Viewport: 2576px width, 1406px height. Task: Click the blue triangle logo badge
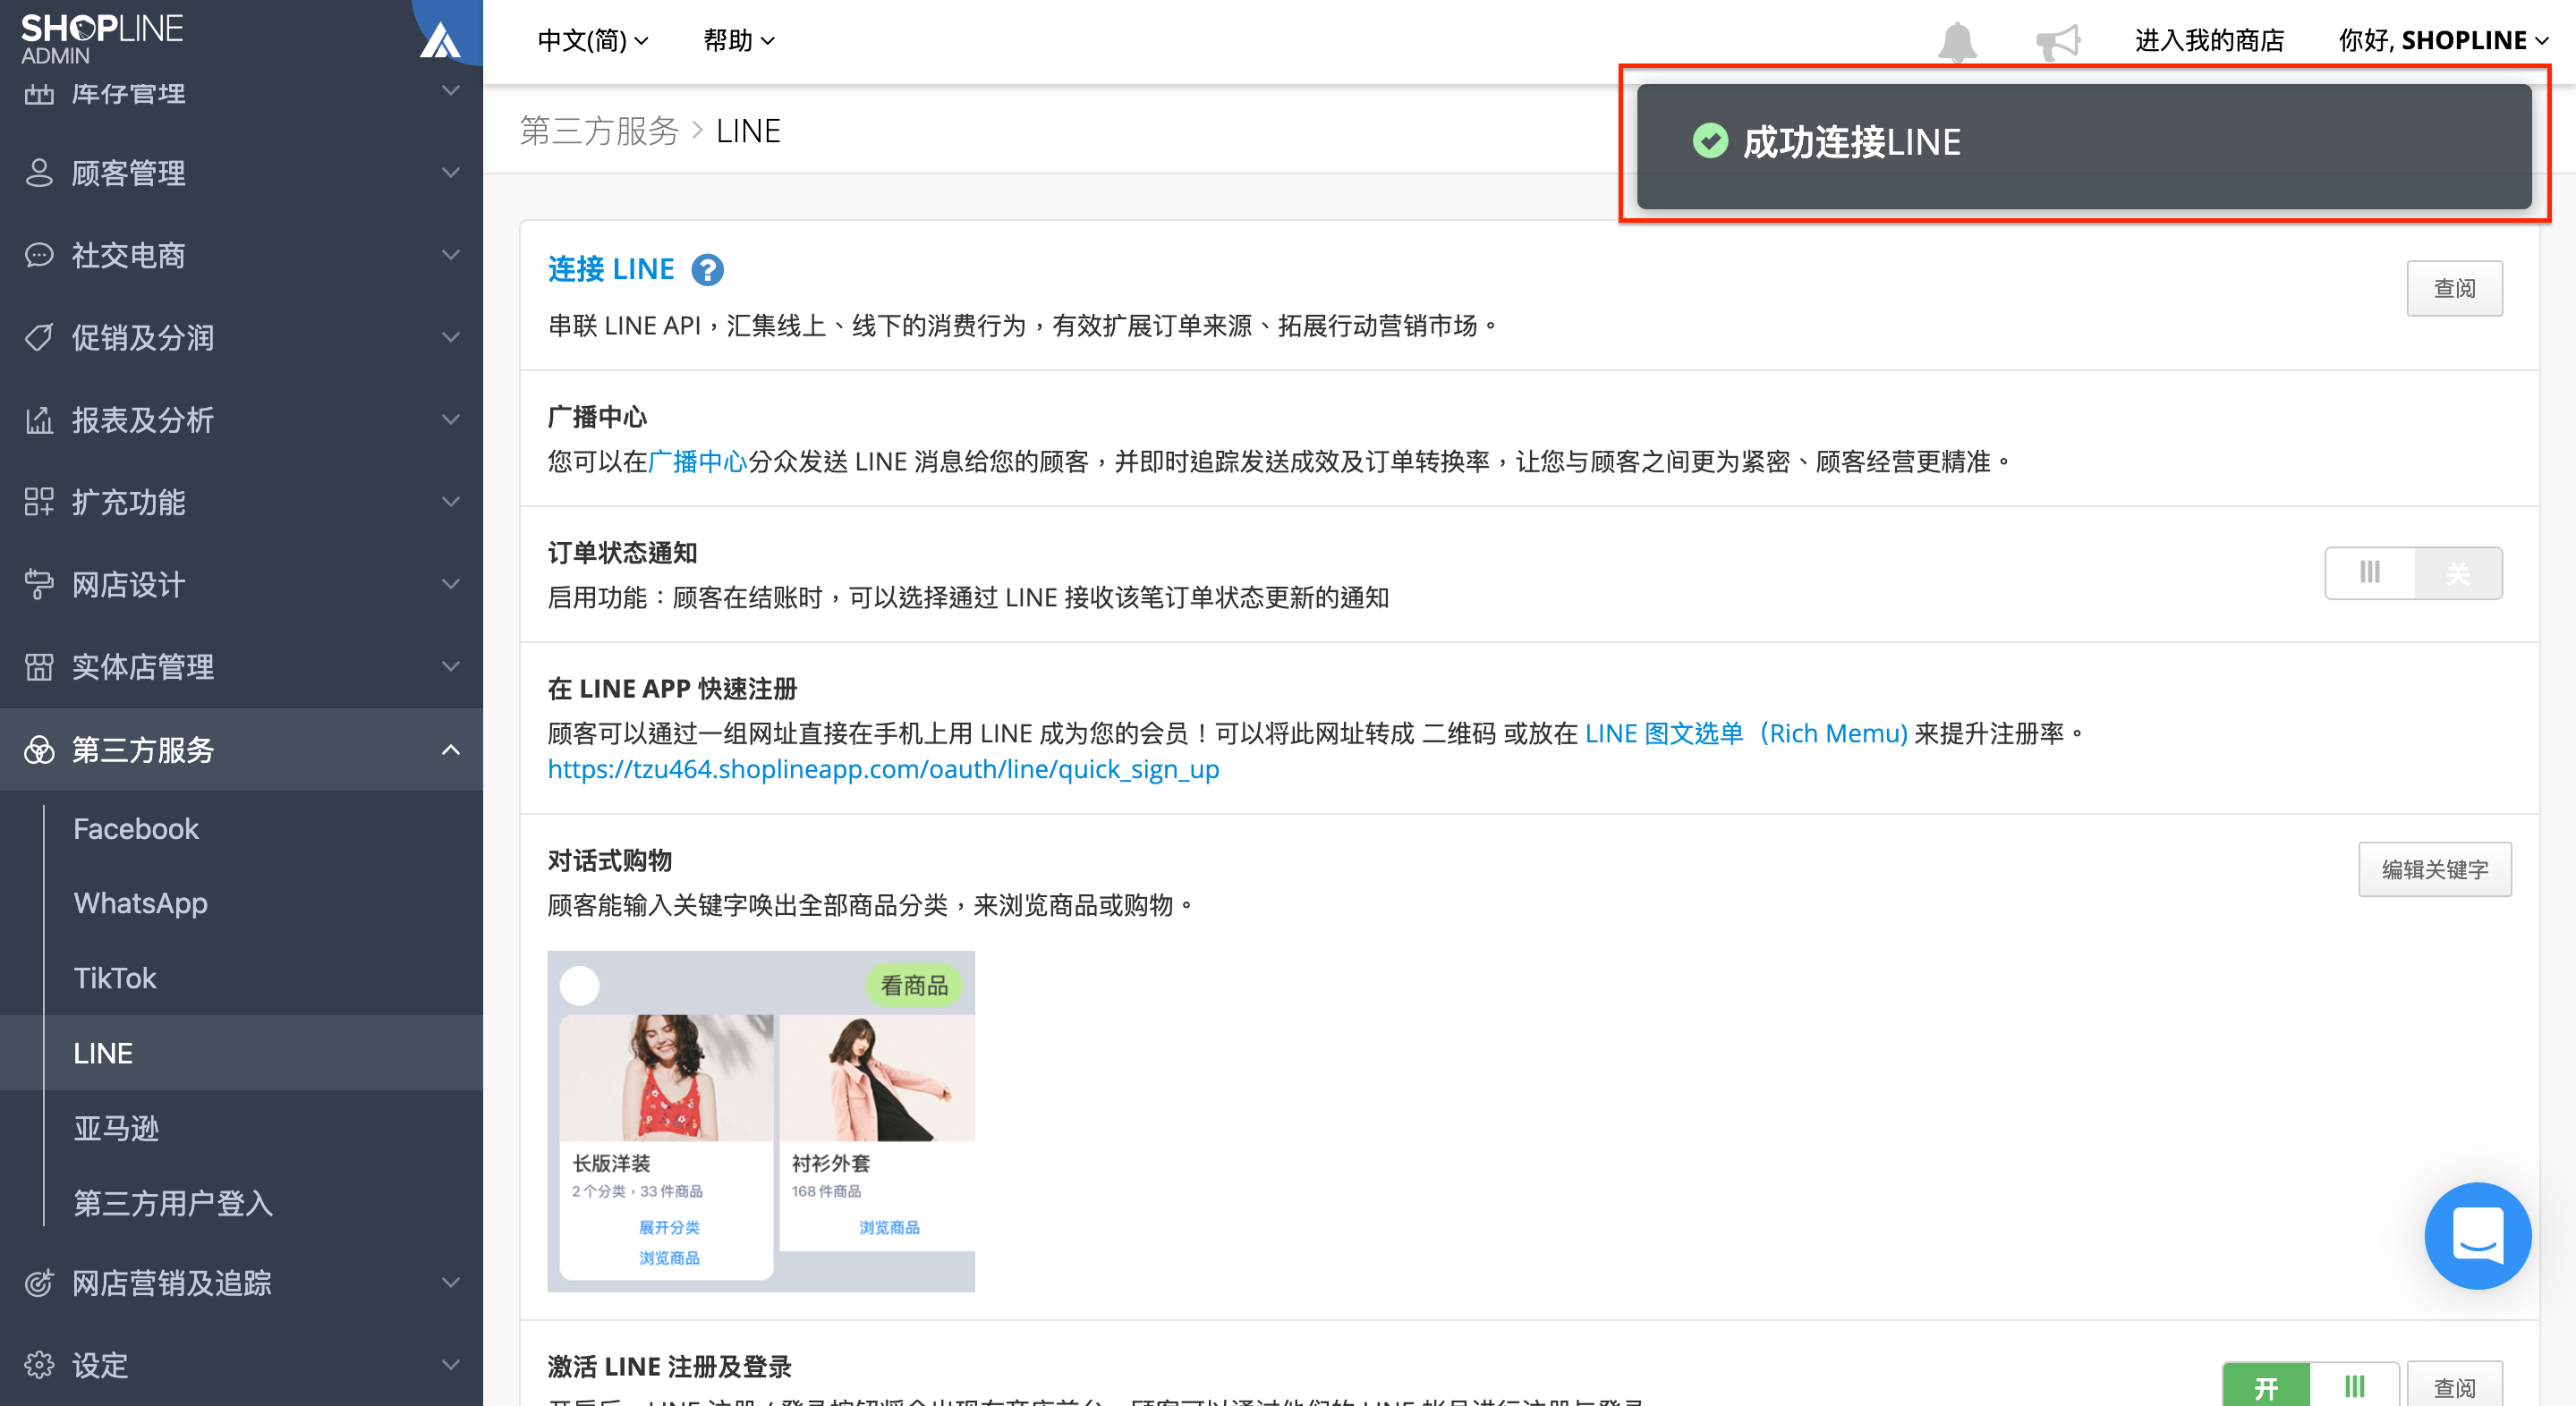tap(440, 40)
